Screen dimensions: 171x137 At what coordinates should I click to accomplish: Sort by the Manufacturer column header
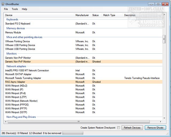82,15
